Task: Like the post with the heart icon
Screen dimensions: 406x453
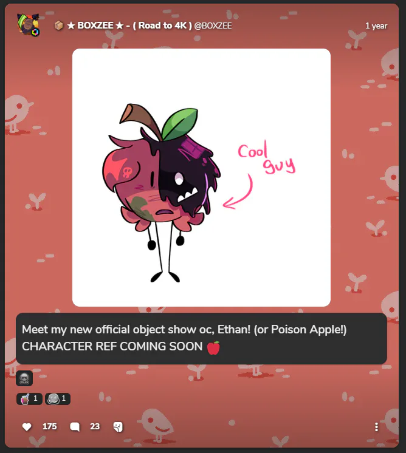Action: pos(27,427)
